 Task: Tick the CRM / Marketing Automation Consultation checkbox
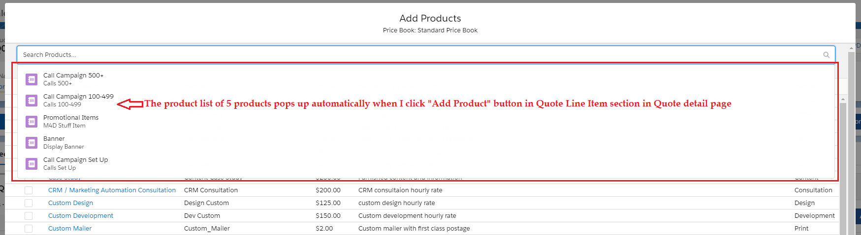click(29, 190)
